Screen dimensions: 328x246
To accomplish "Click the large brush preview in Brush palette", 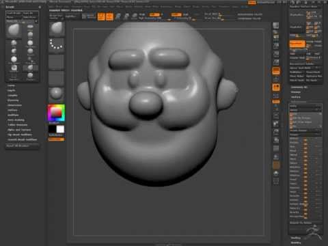I will click(x=14, y=31).
